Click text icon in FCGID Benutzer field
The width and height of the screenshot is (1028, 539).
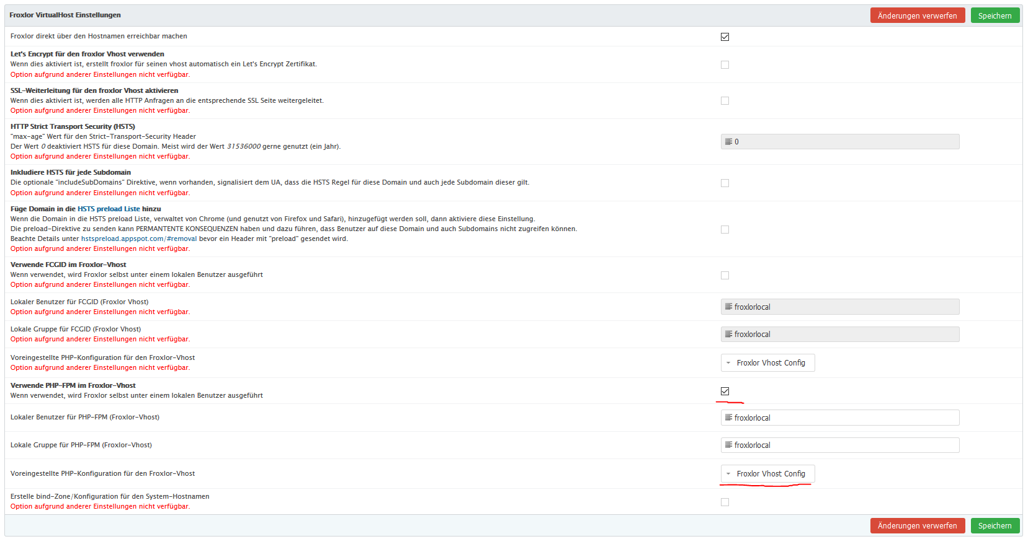(728, 307)
